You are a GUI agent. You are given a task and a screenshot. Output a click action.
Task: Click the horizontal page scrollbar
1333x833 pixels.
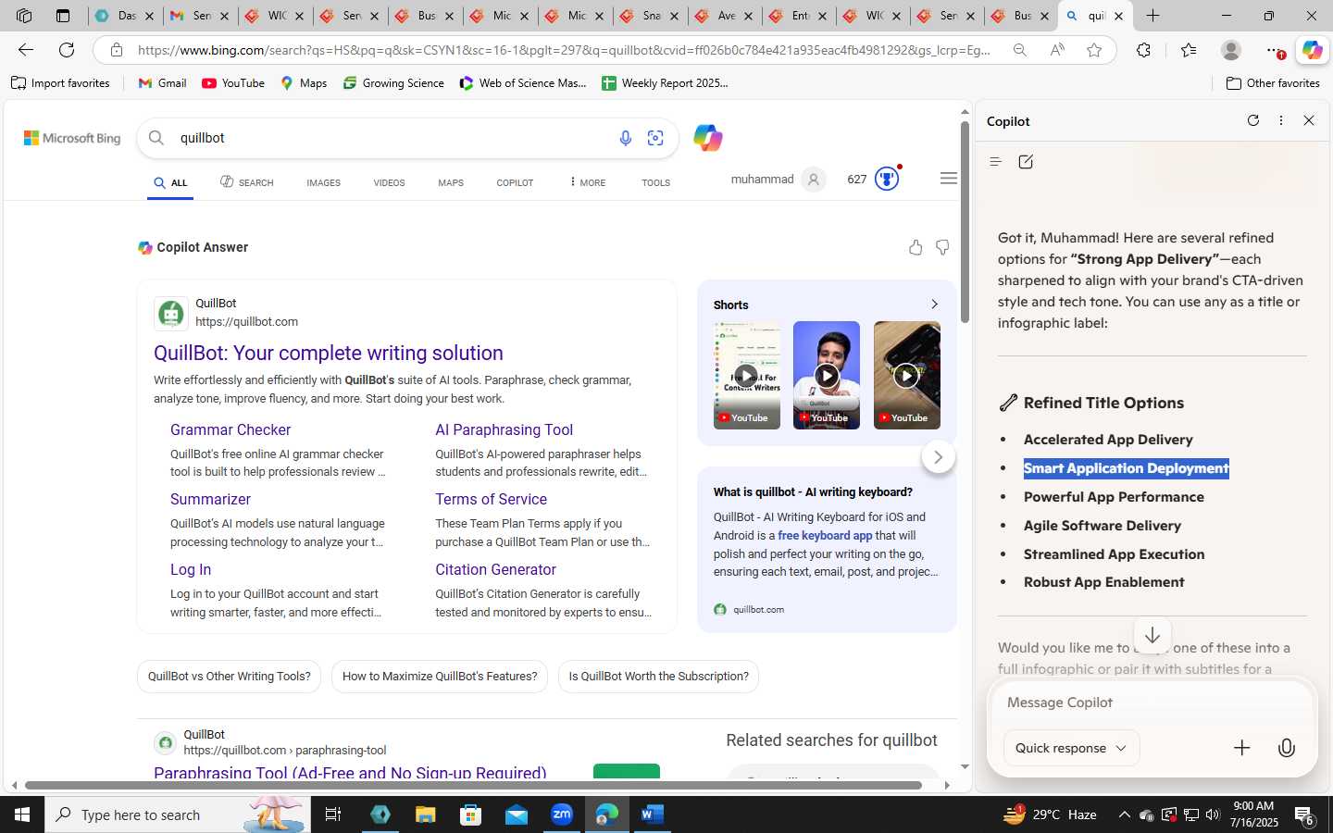(x=474, y=785)
